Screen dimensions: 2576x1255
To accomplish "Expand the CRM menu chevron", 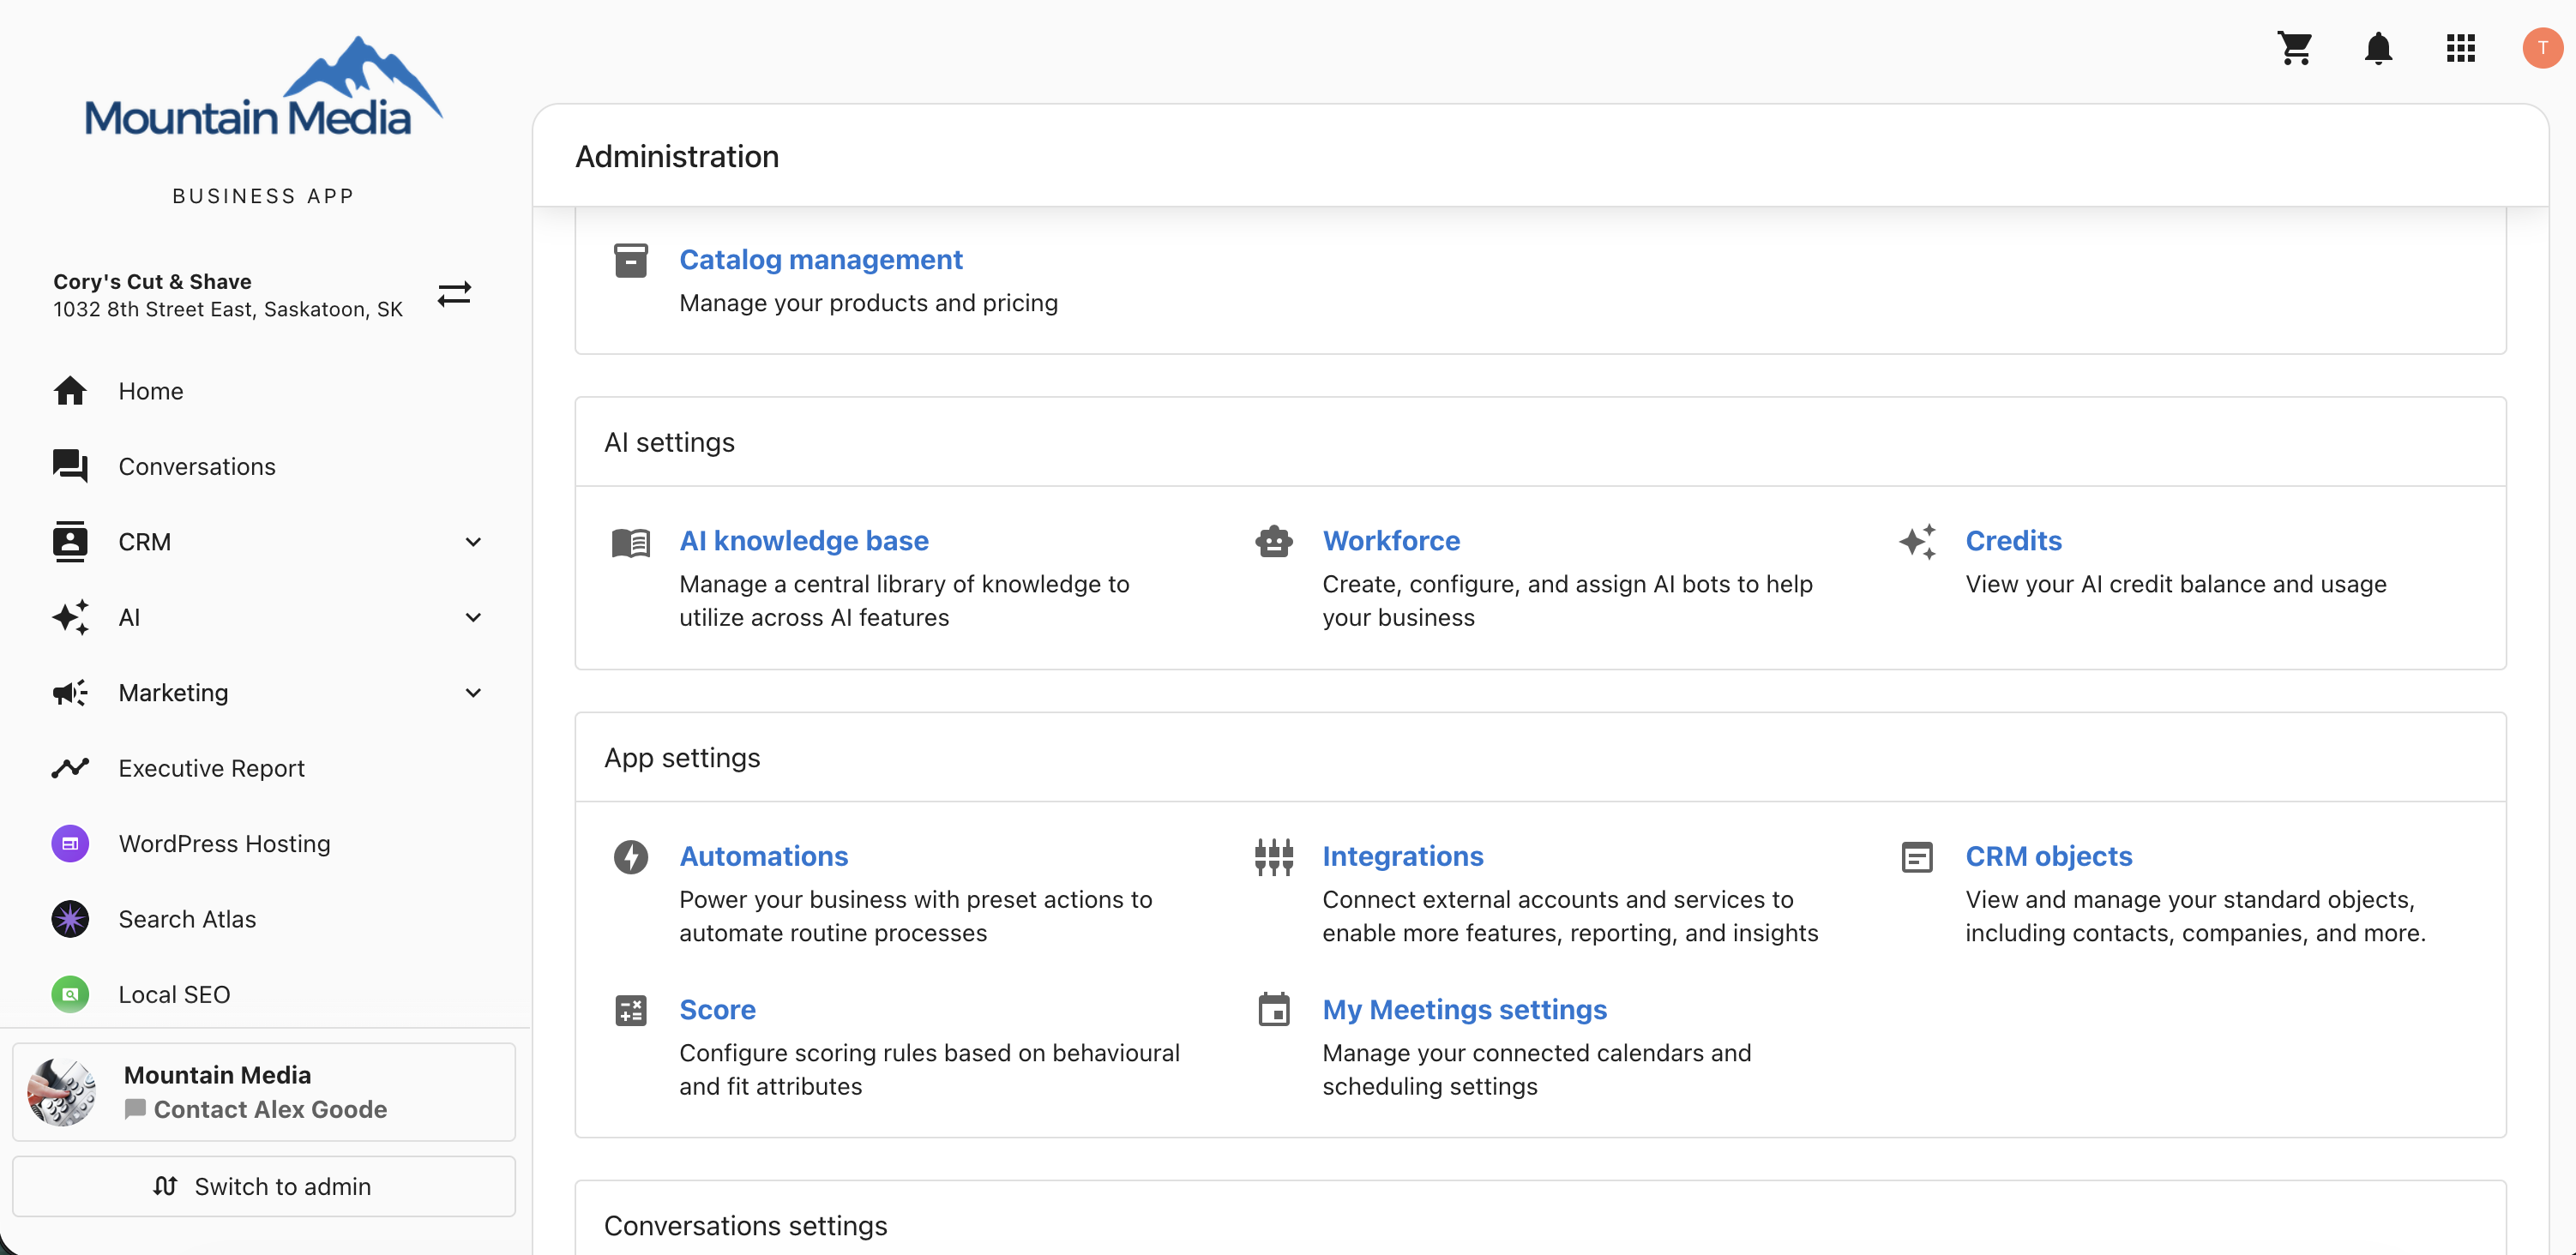I will pos(473,542).
